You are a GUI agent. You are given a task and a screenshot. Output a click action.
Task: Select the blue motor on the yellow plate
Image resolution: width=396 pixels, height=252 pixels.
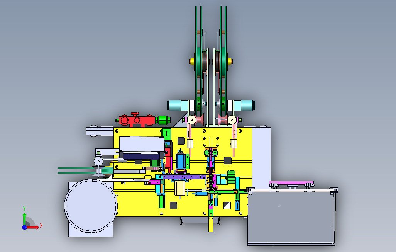[x=181, y=161]
